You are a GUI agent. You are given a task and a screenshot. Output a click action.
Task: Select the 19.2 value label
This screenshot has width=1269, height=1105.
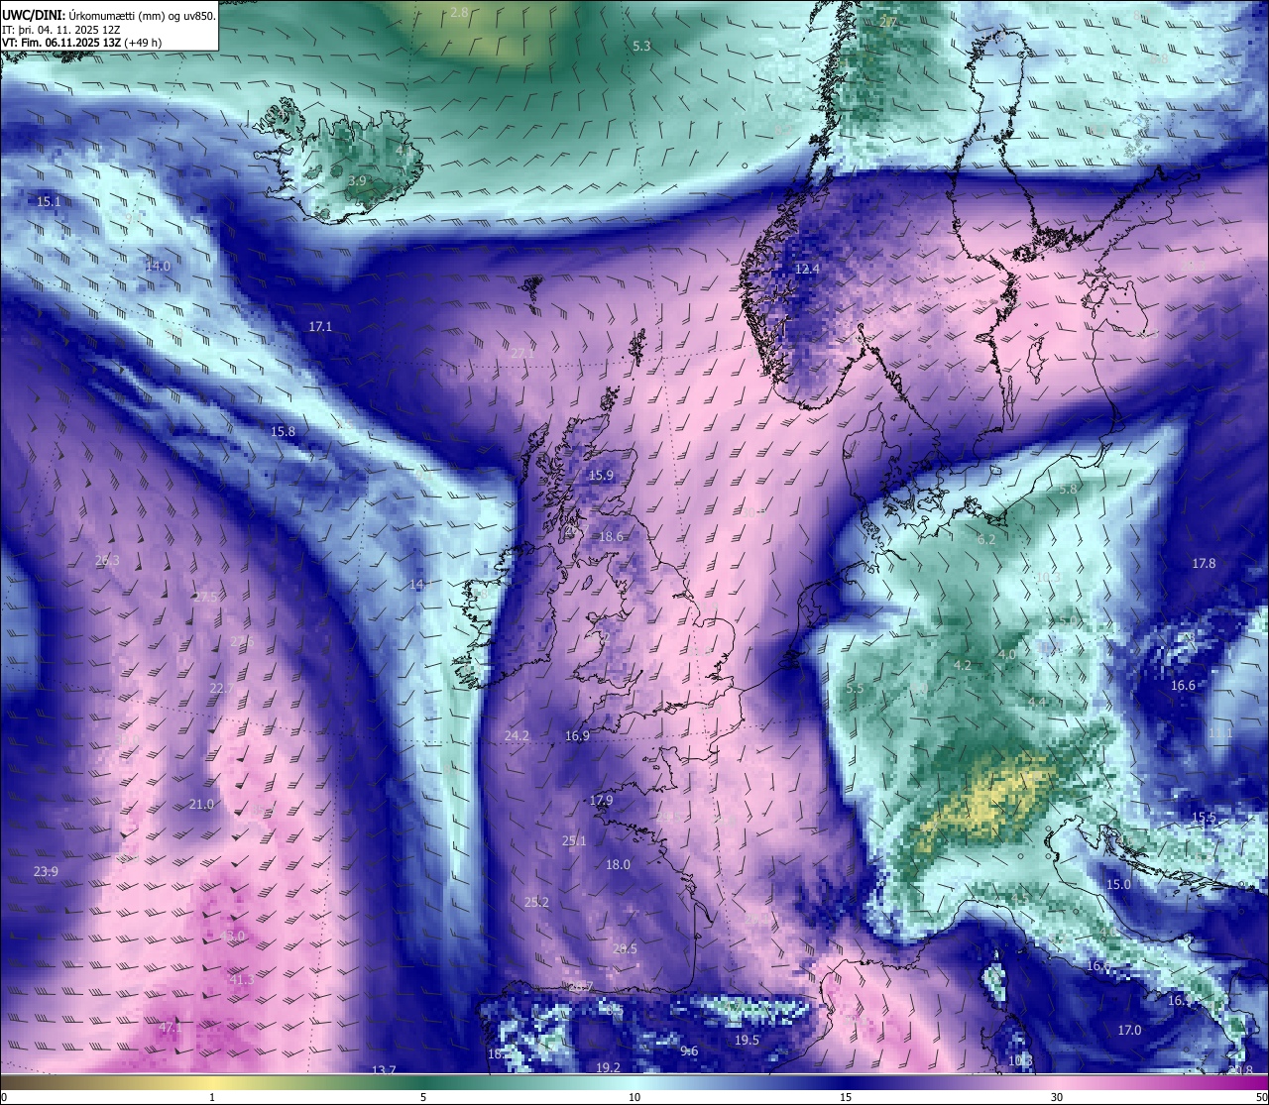[608, 1067]
